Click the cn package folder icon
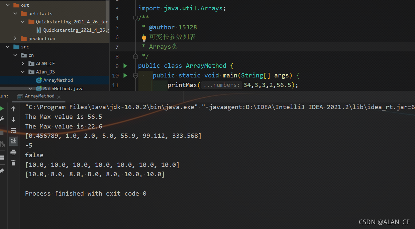The height and width of the screenshot is (229, 415). click(x=24, y=55)
